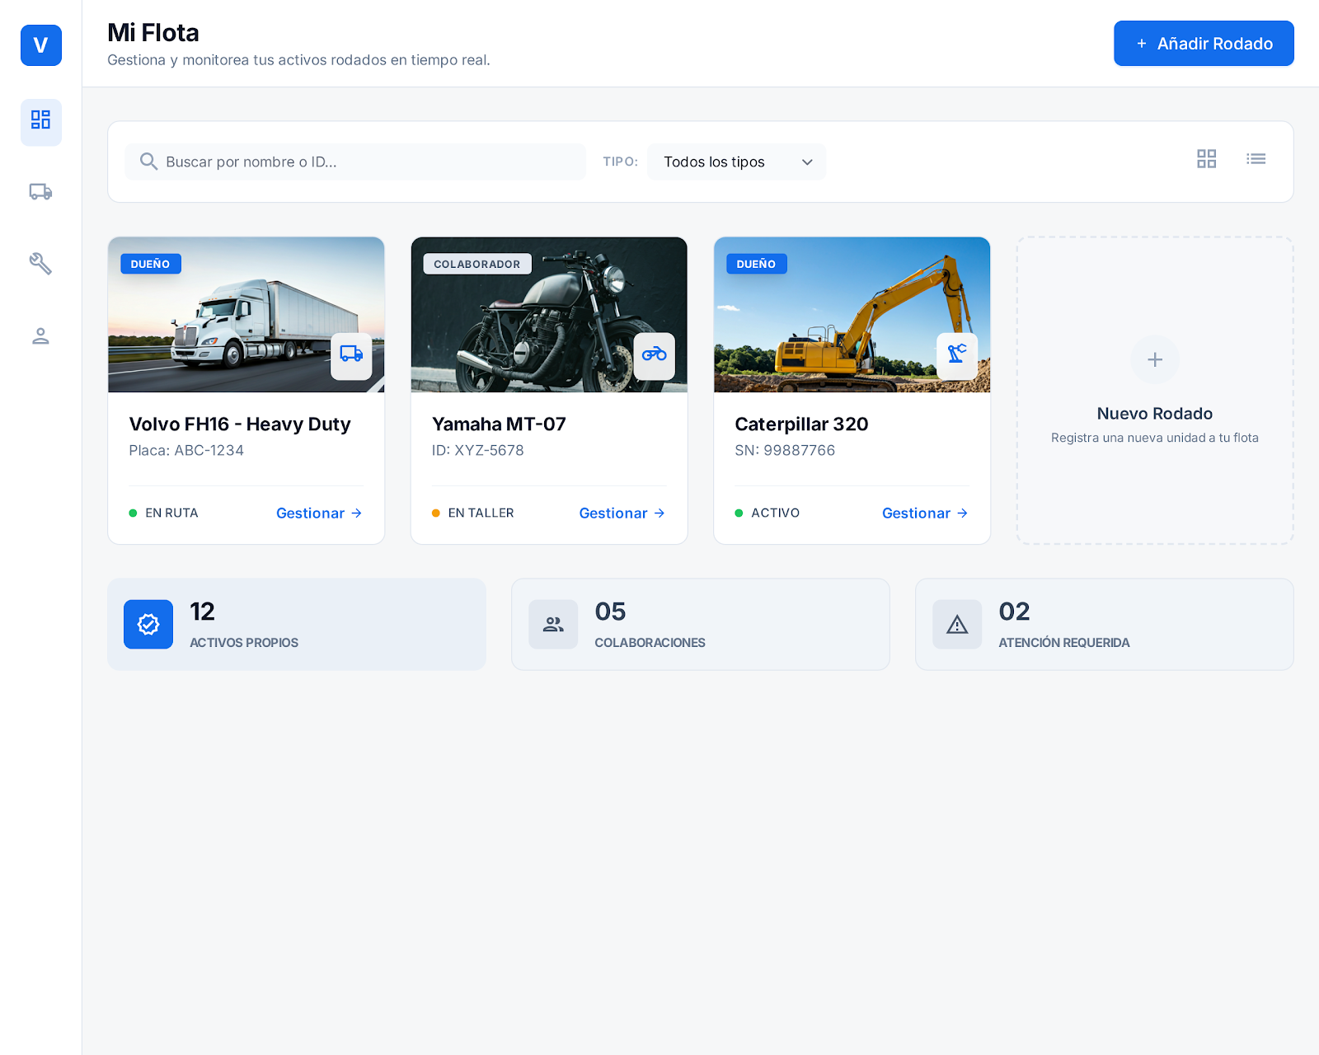
Task: Open the user profile sidebar icon
Action: pyautogui.click(x=40, y=336)
